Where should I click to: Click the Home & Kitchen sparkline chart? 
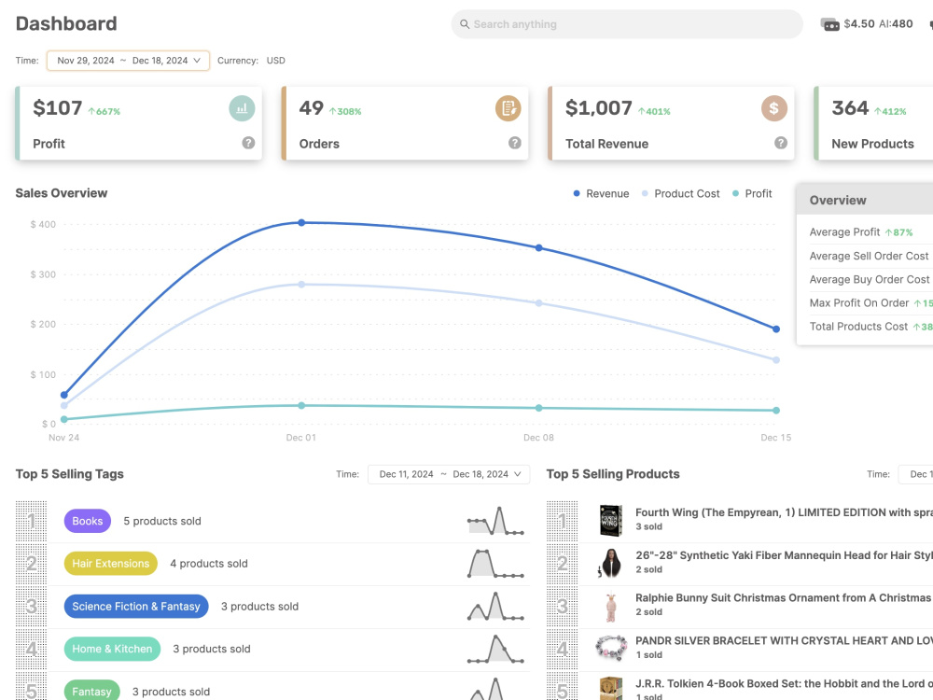click(495, 649)
